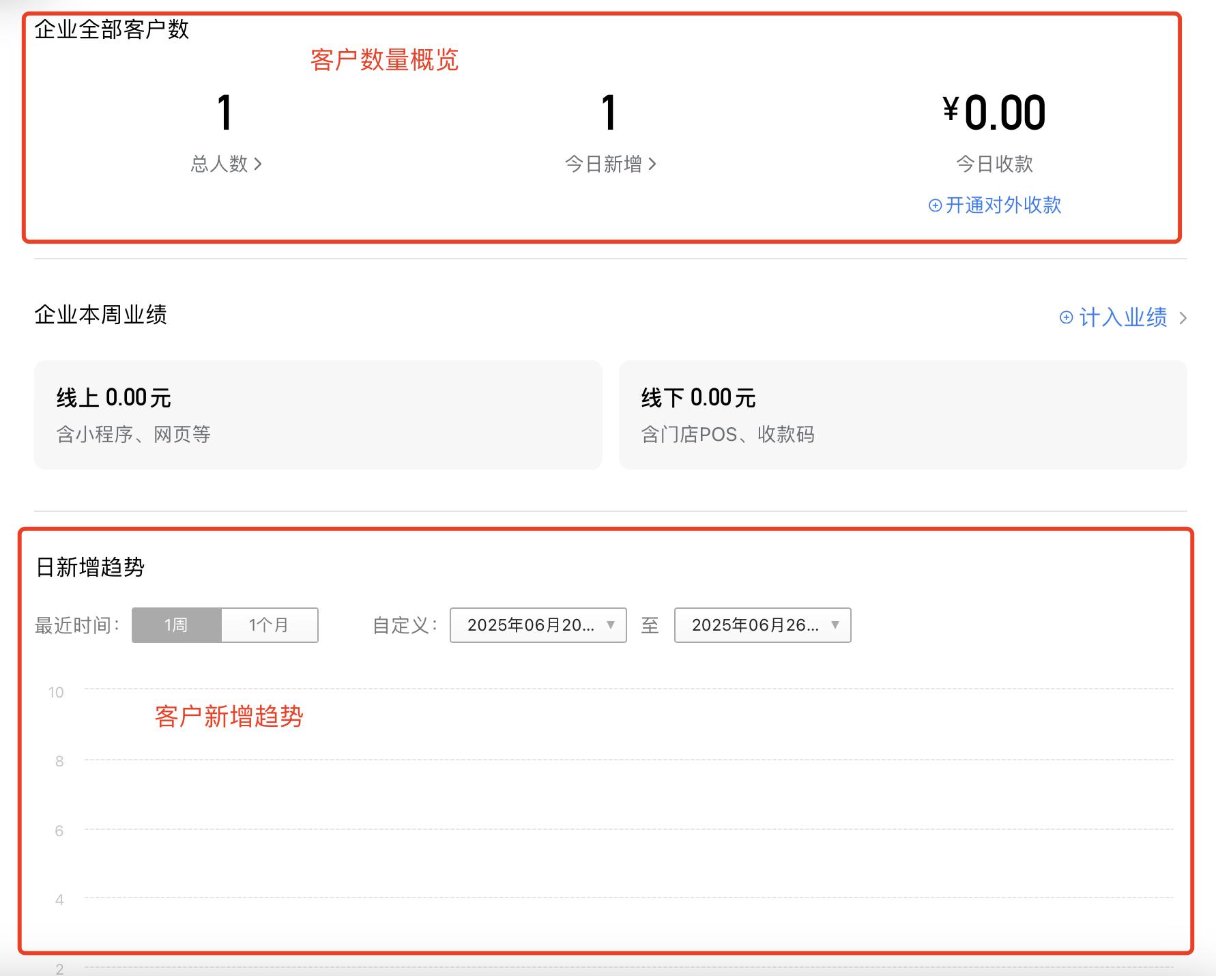
Task: Click the 线上 0.00元 performance card
Action: tap(318, 414)
